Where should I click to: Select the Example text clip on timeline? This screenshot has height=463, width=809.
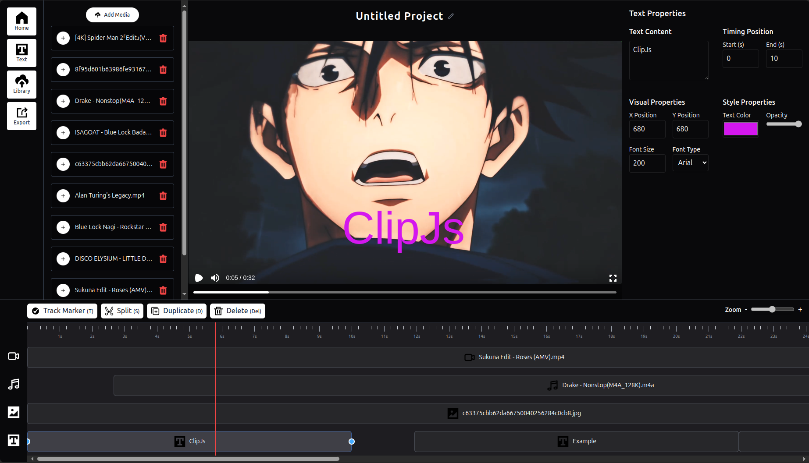576,442
